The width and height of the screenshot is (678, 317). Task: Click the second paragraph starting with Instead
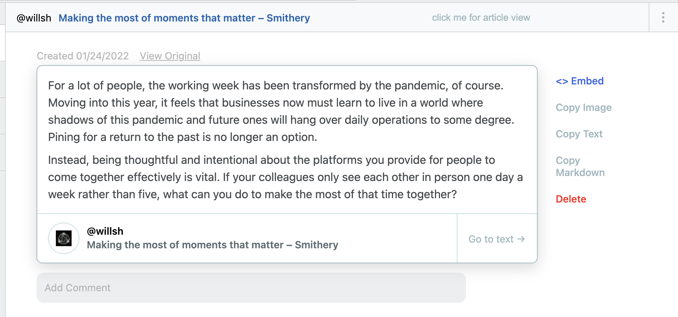(x=285, y=177)
